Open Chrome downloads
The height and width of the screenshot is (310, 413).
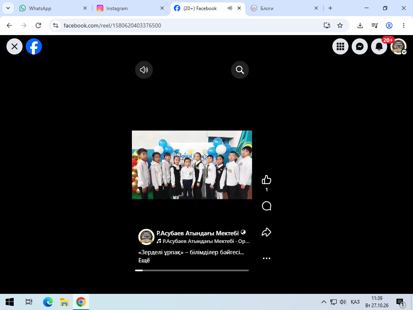coord(360,25)
